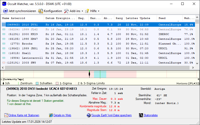Click the list's scroll up arrow
The height and width of the screenshot is (125, 200).
[x=197, y=17]
